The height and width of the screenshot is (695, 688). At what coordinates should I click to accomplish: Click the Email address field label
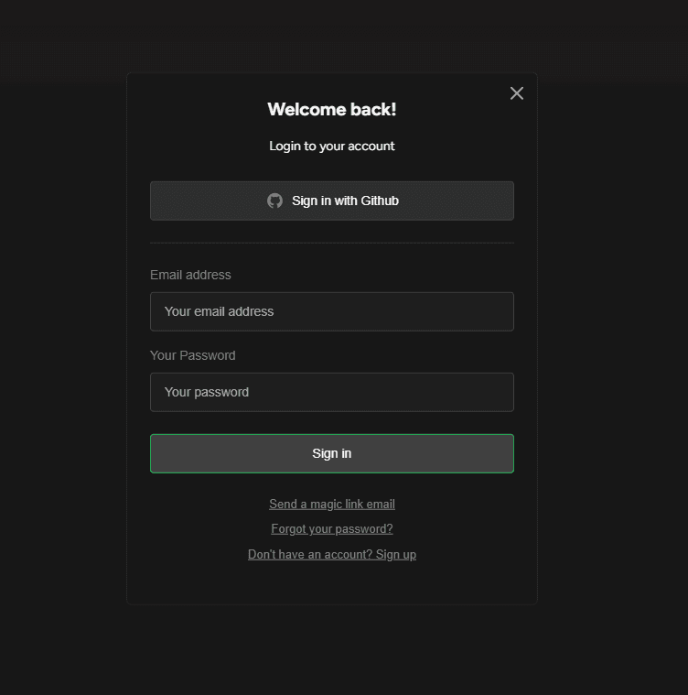[x=190, y=275]
